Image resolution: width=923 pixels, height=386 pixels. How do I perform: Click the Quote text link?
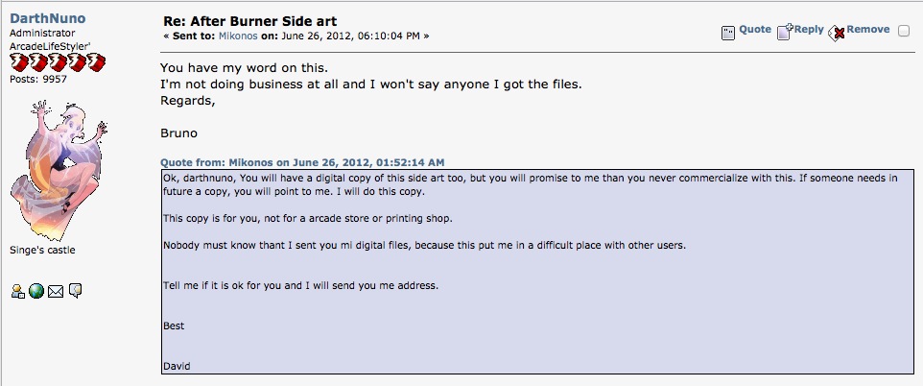[755, 30]
